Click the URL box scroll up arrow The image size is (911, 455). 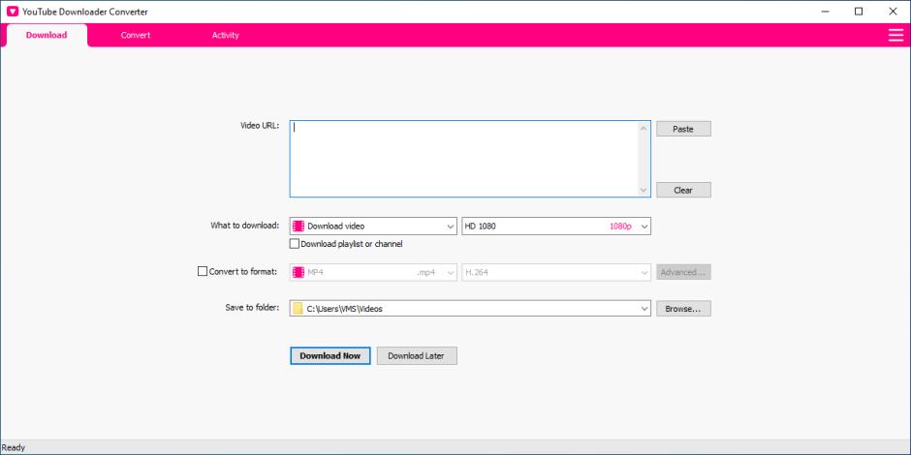(644, 128)
